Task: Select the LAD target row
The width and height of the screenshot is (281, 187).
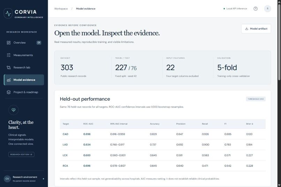Action: (162, 145)
